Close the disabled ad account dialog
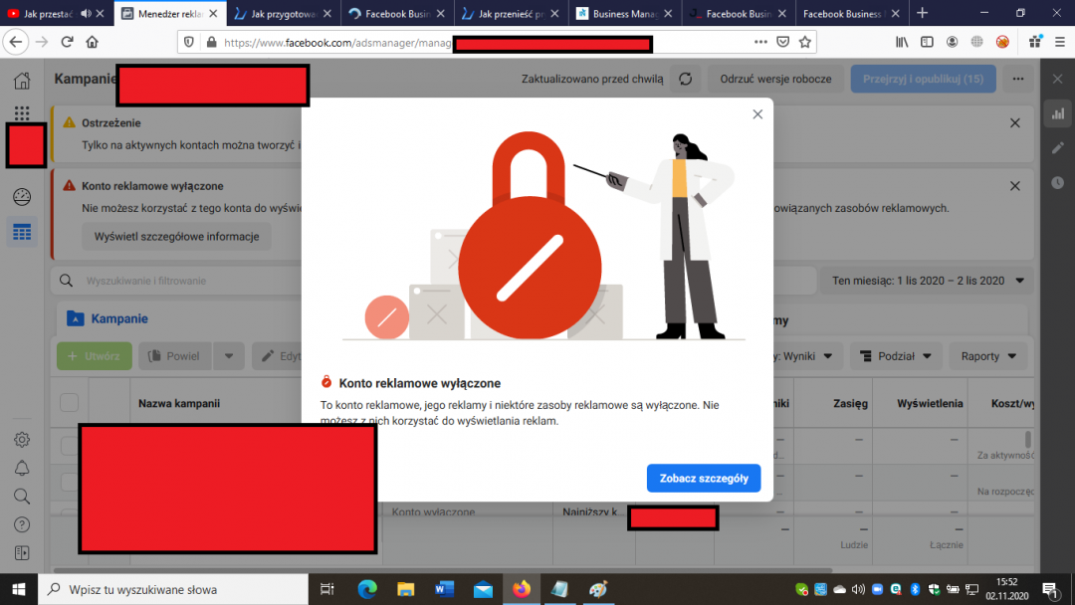The height and width of the screenshot is (605, 1075). tap(757, 114)
